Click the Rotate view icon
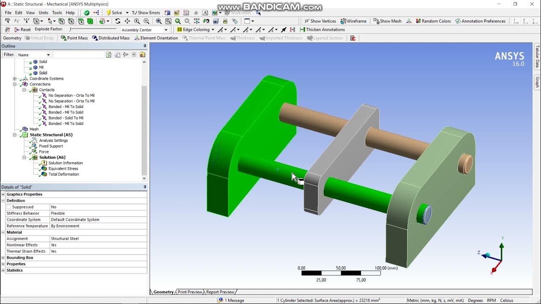This screenshot has height=304, width=541. [x=117, y=21]
